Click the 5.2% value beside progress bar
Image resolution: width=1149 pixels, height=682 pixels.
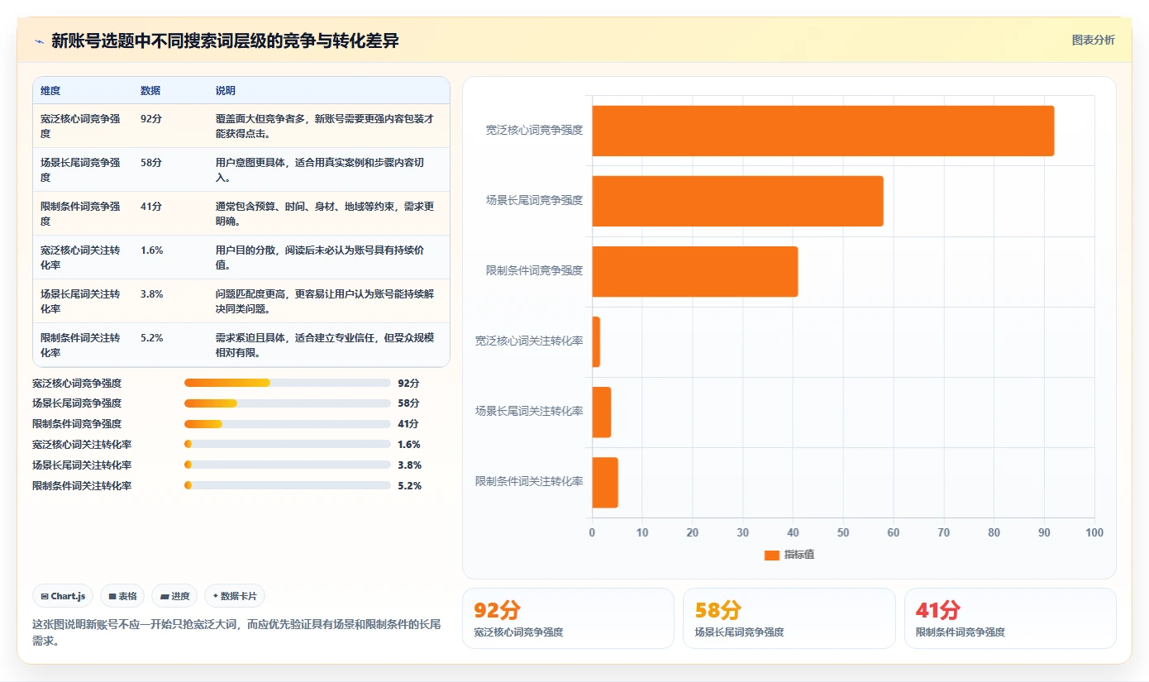point(409,486)
